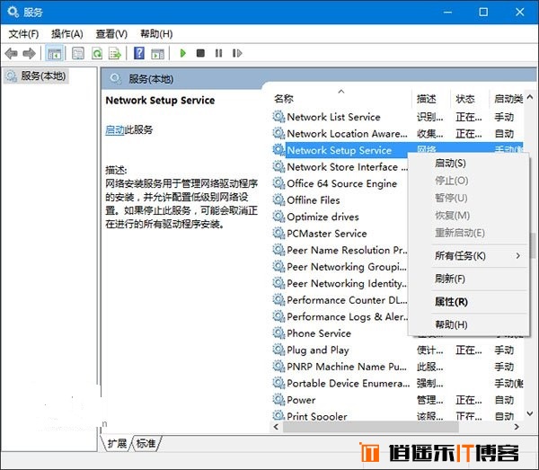
Task: Sort by the 启动类型 column header
Action: click(x=507, y=99)
